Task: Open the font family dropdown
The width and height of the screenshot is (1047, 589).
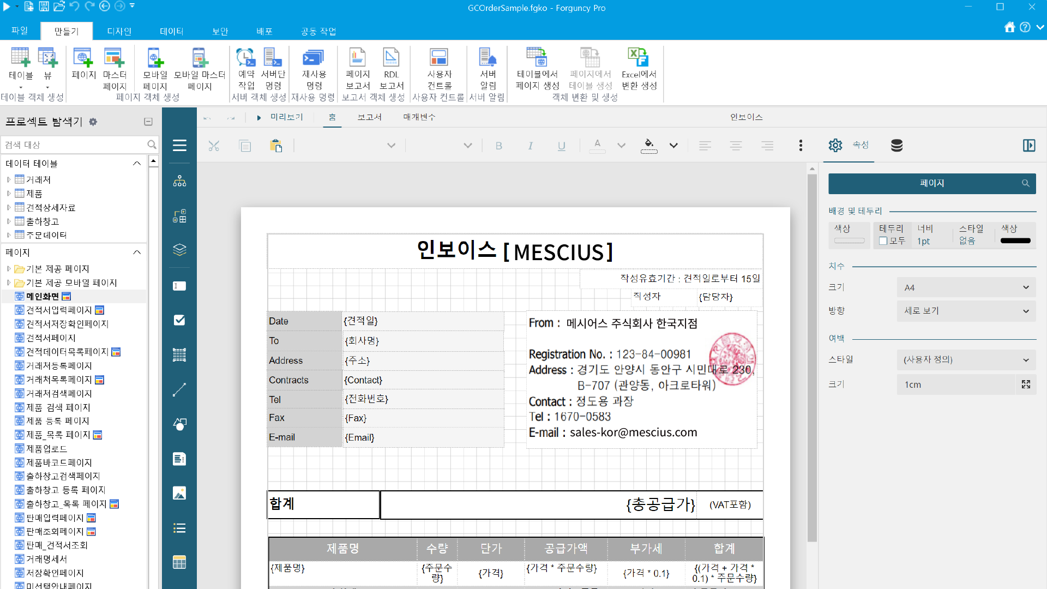Action: point(391,146)
